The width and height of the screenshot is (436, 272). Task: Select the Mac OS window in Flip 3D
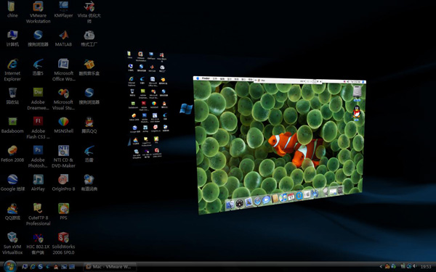(x=280, y=144)
